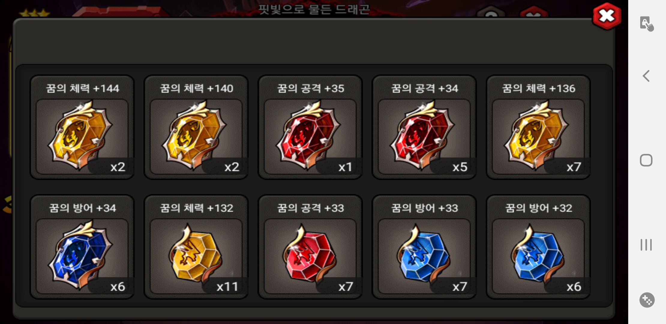The width and height of the screenshot is (666, 324).
Task: Open the game tools controller icon
Action: click(x=647, y=300)
